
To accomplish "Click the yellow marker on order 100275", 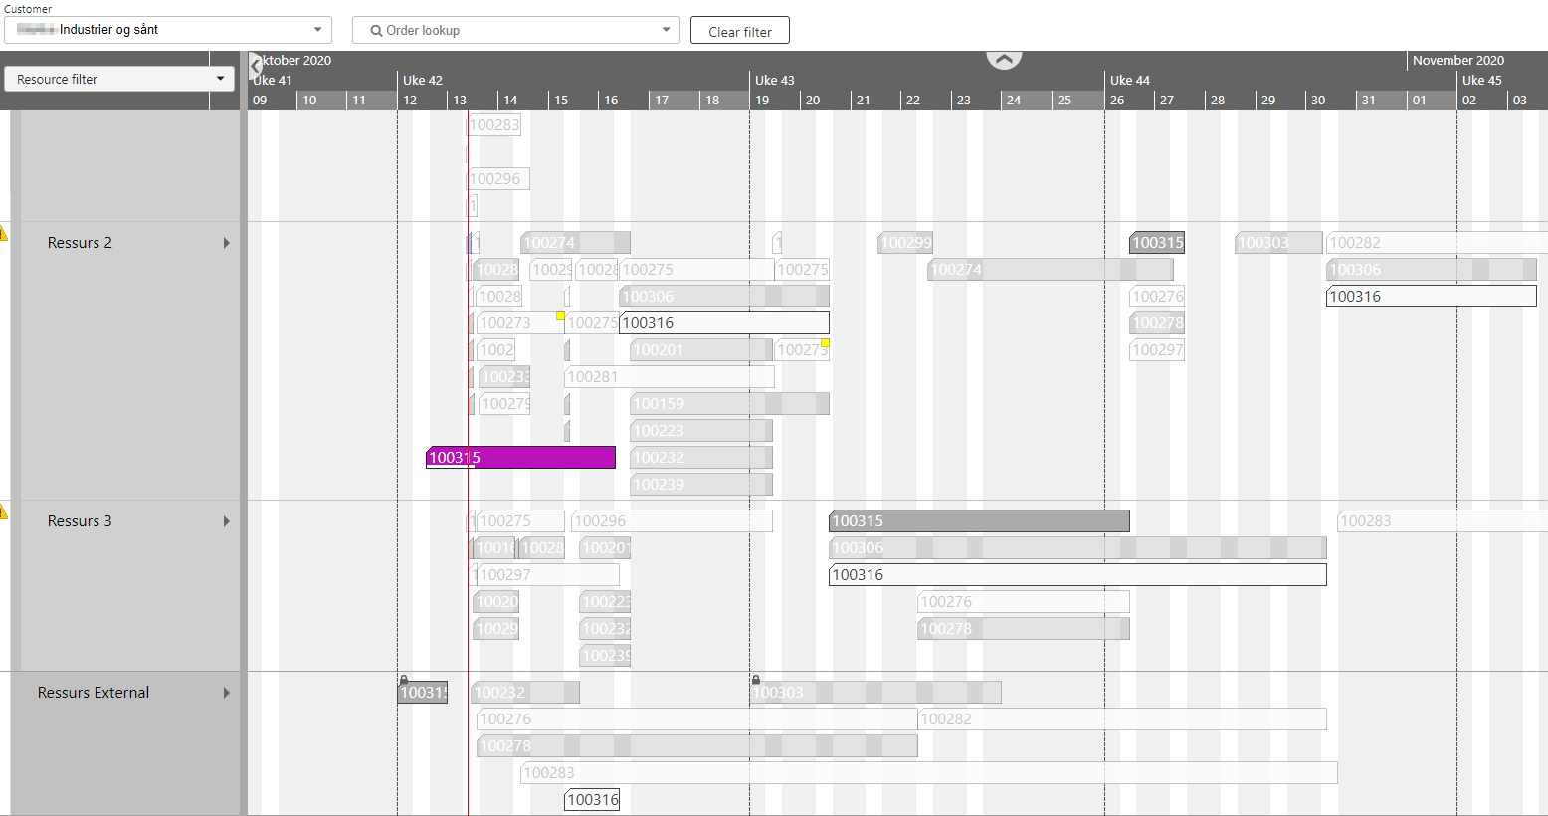I will [825, 342].
